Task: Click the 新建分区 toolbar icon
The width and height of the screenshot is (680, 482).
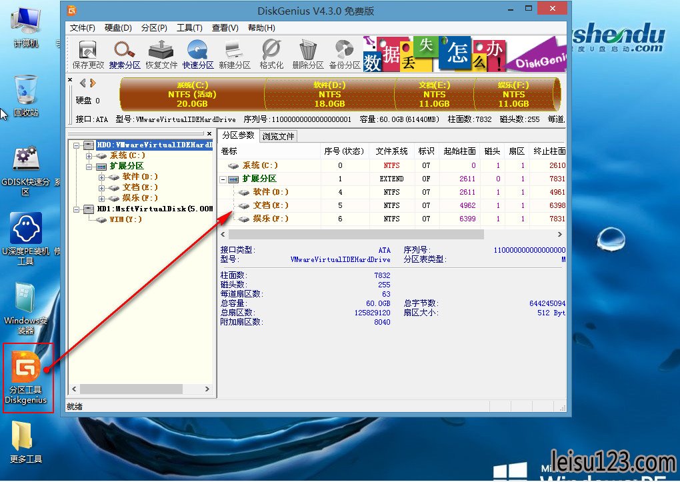Action: click(235, 55)
